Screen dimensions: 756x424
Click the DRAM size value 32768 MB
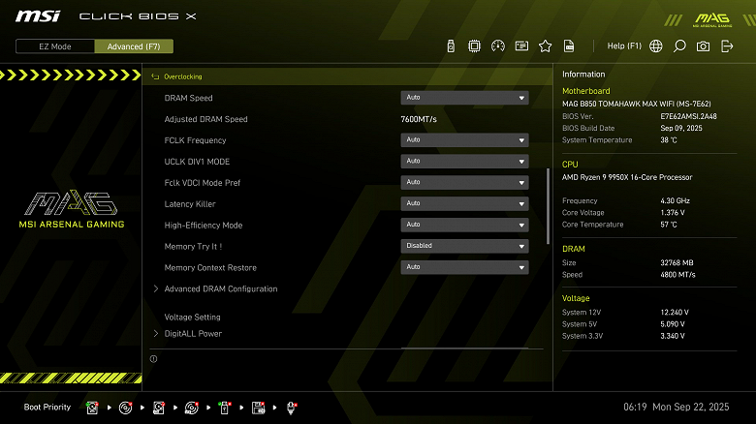pos(677,262)
